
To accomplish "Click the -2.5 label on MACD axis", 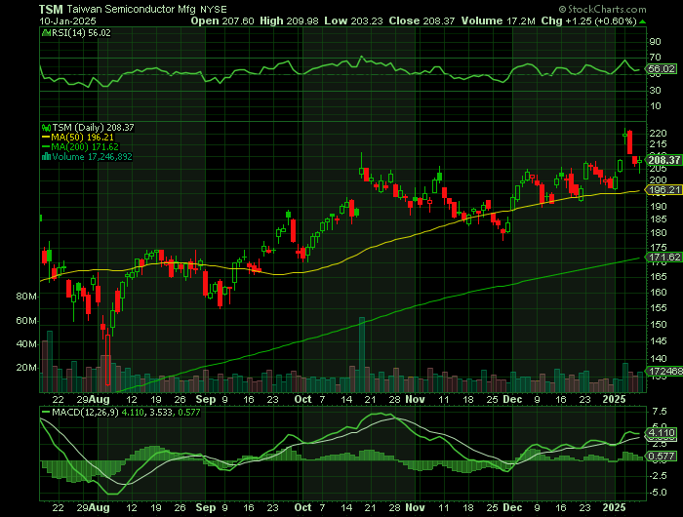I will pos(658,476).
